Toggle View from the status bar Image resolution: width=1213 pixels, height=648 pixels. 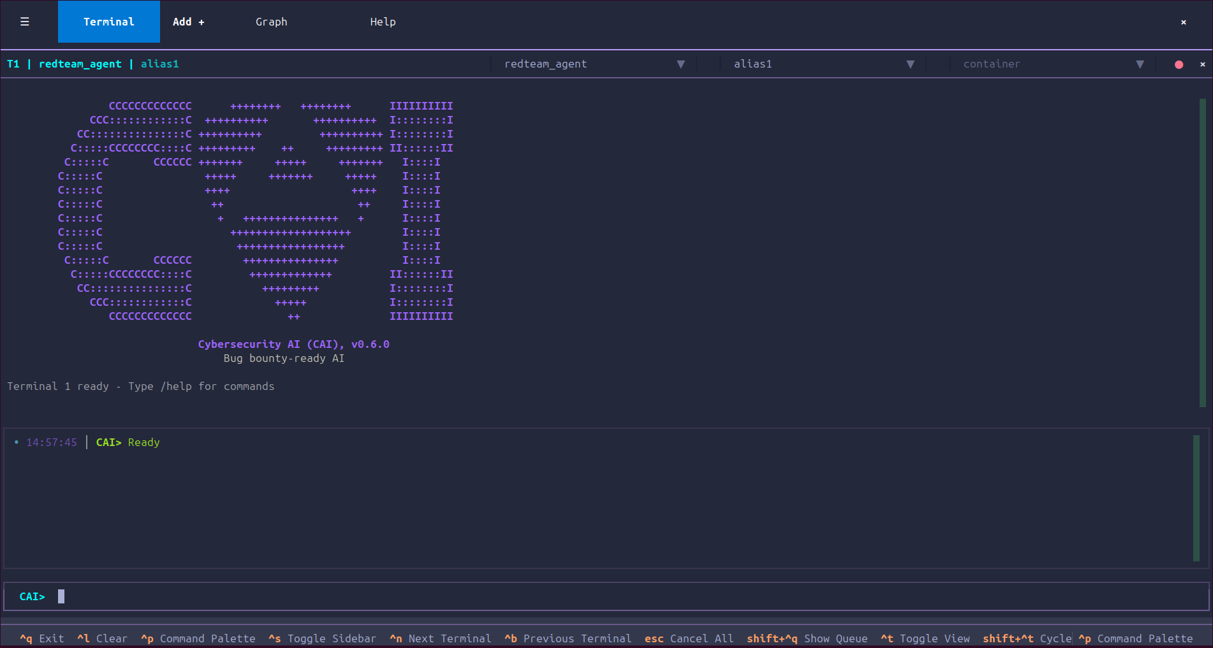point(925,638)
